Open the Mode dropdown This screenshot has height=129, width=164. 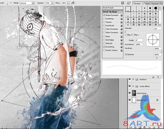click(33, 3)
